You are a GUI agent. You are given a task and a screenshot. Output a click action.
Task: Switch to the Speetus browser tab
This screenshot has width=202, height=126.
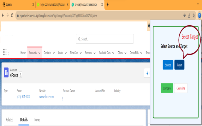(x=18, y=5)
